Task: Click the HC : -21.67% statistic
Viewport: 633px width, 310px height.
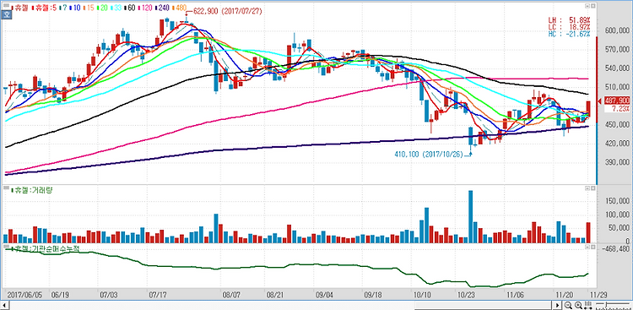Action: [x=569, y=34]
